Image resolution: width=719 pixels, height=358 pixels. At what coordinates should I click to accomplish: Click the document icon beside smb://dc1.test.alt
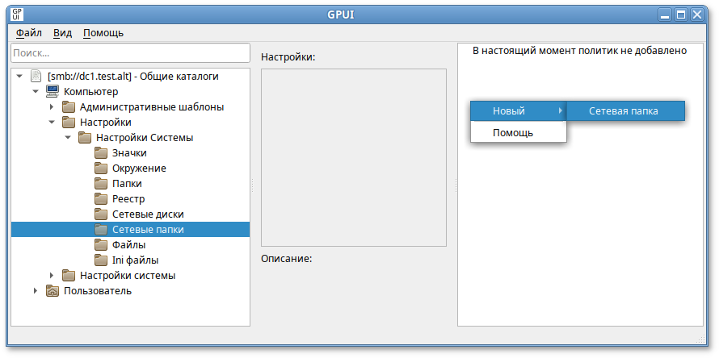[x=36, y=77]
